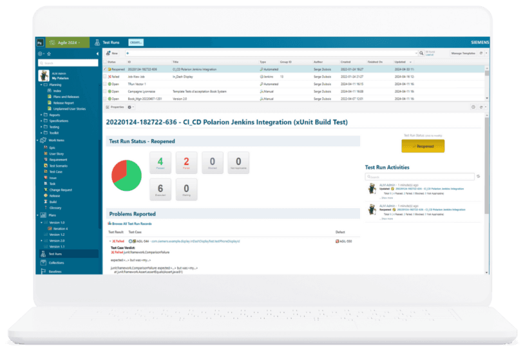The width and height of the screenshot is (525, 350).
Task: Toggle the select-all checkbox in table header
Action: tap(105, 62)
